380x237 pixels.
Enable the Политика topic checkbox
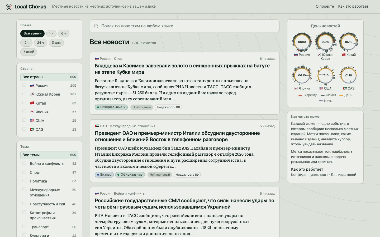point(24,181)
